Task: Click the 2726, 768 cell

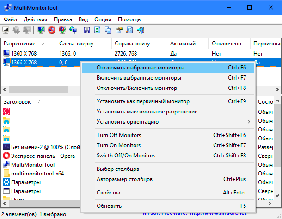Action: click(x=126, y=54)
